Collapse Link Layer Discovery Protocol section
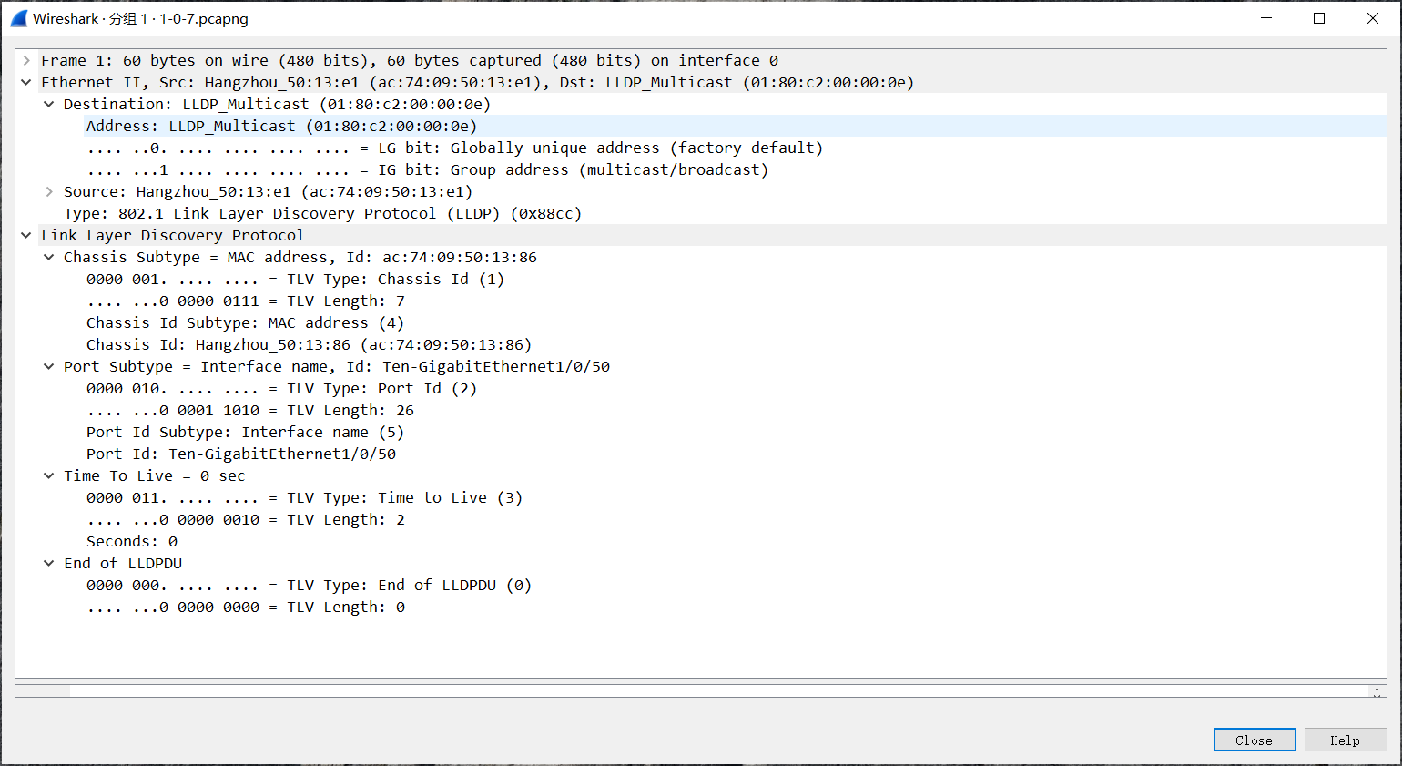 [x=26, y=236]
